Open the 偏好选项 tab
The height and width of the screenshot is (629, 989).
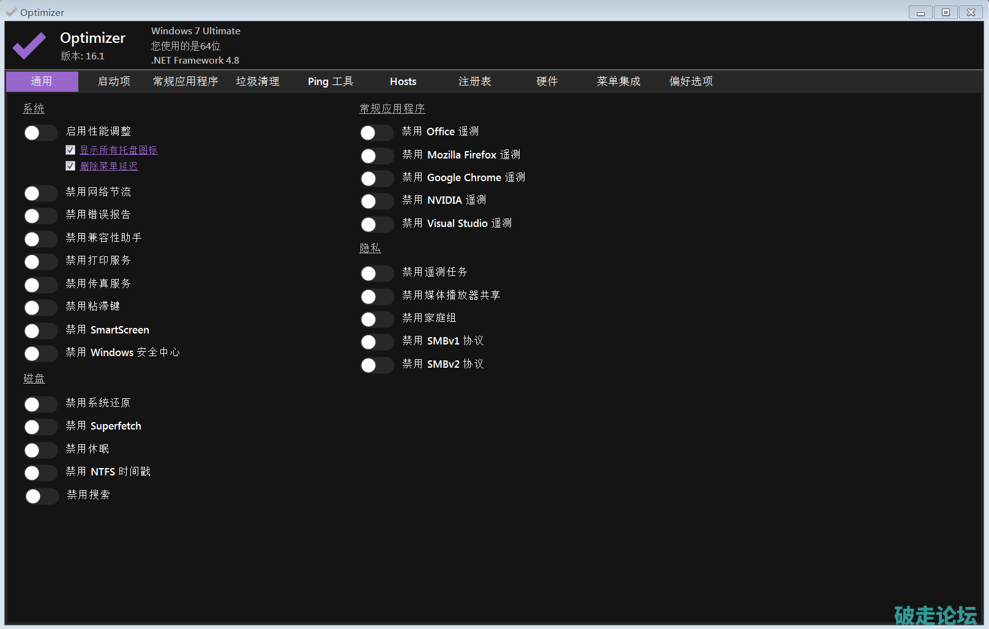coord(690,81)
